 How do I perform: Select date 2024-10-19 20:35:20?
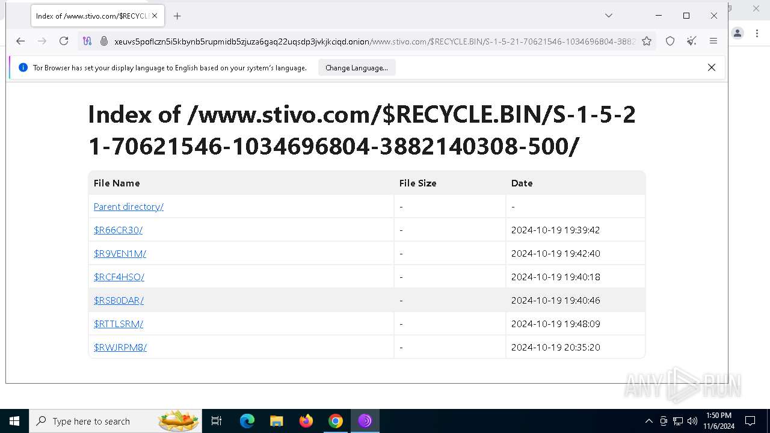click(555, 347)
